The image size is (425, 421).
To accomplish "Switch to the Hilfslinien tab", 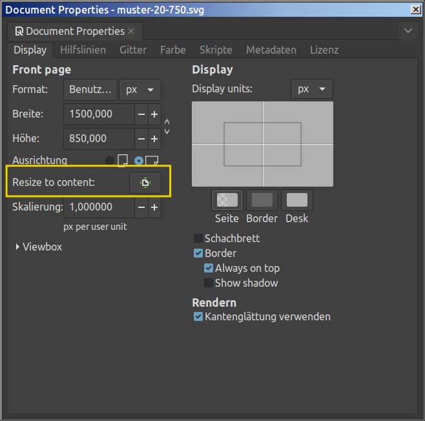I will (x=83, y=50).
